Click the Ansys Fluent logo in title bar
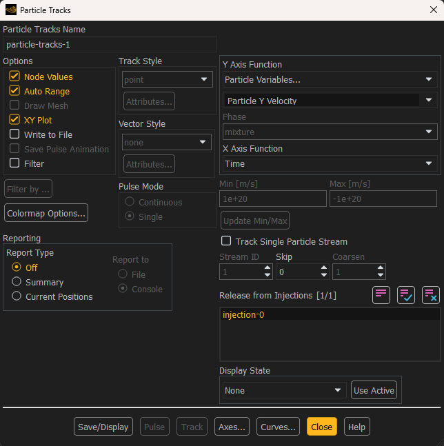Screen dimensions: 444x446 pos(11,10)
